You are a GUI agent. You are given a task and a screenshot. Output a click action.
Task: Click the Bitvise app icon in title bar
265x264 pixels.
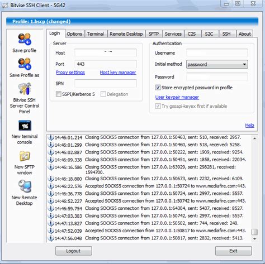click(5, 5)
